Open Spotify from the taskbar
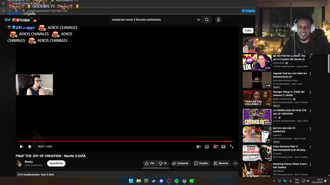 click(177, 181)
